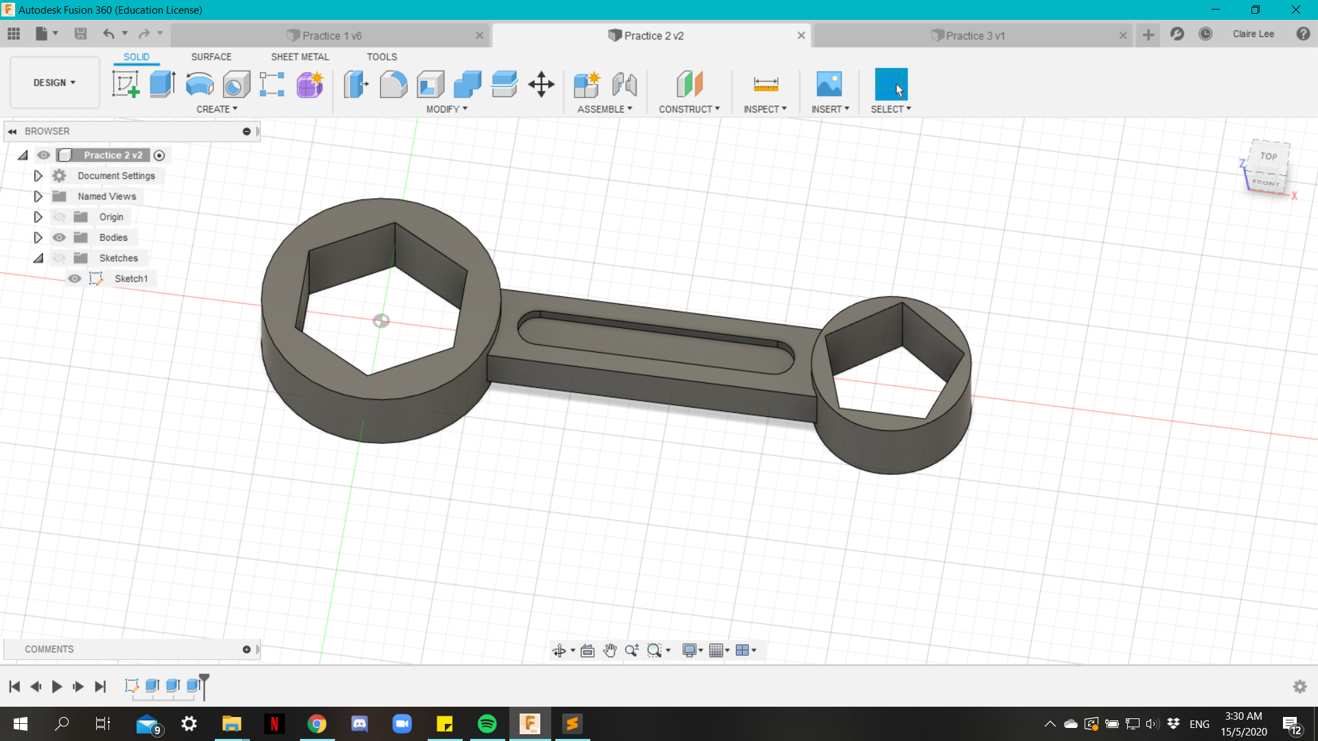Open the CREATE dropdown menu
Screen dimensions: 1318x741
point(217,109)
